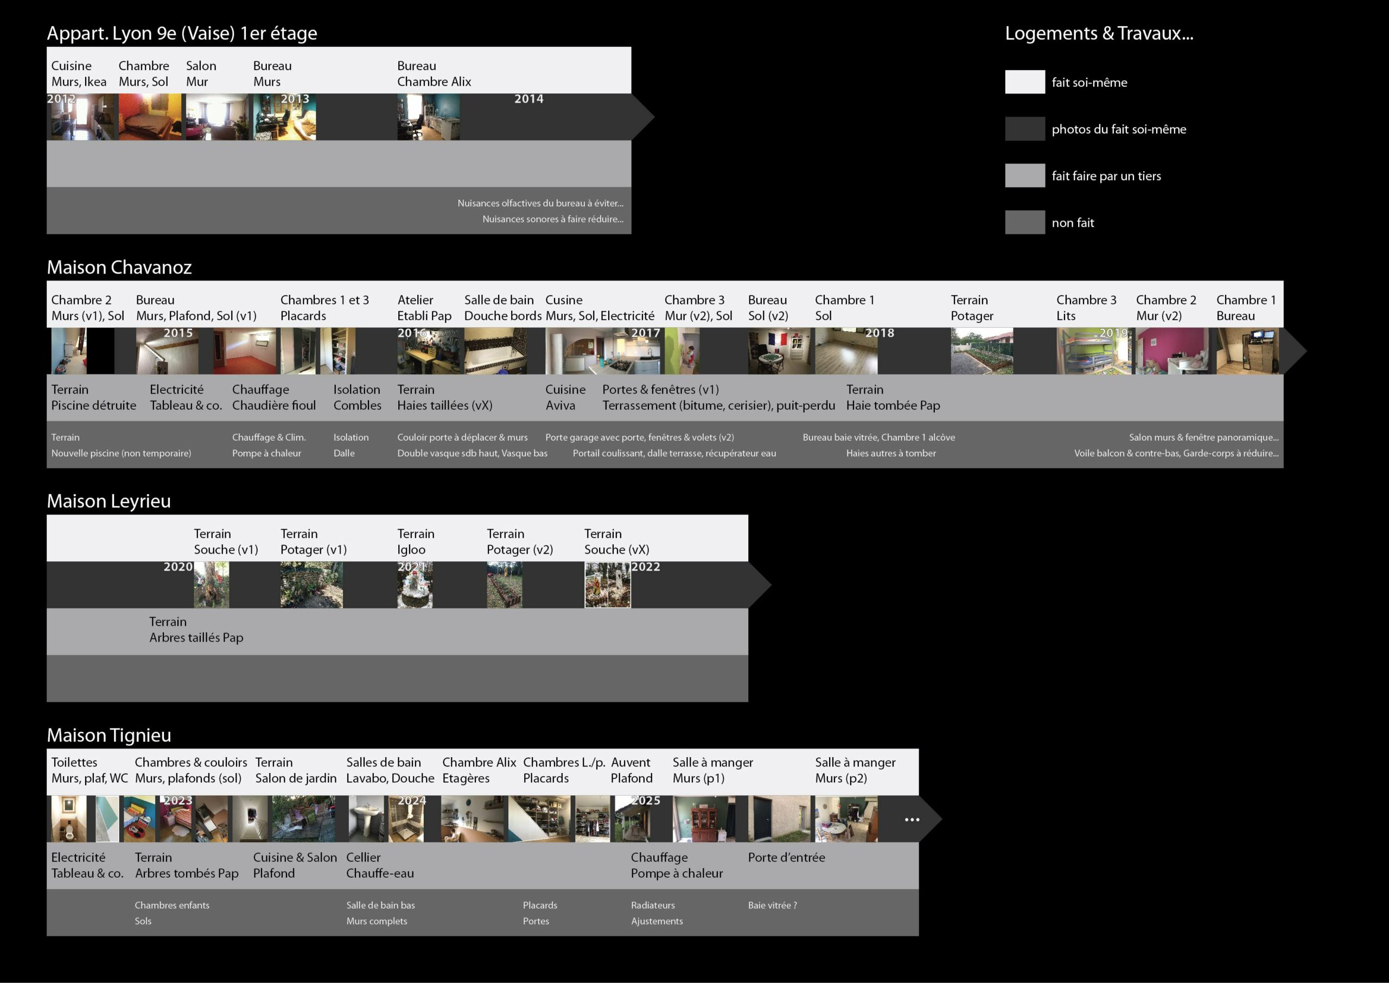The height and width of the screenshot is (983, 1389).
Task: Click the 'Maison Leyrieu' section heading
Action: pyautogui.click(x=109, y=501)
